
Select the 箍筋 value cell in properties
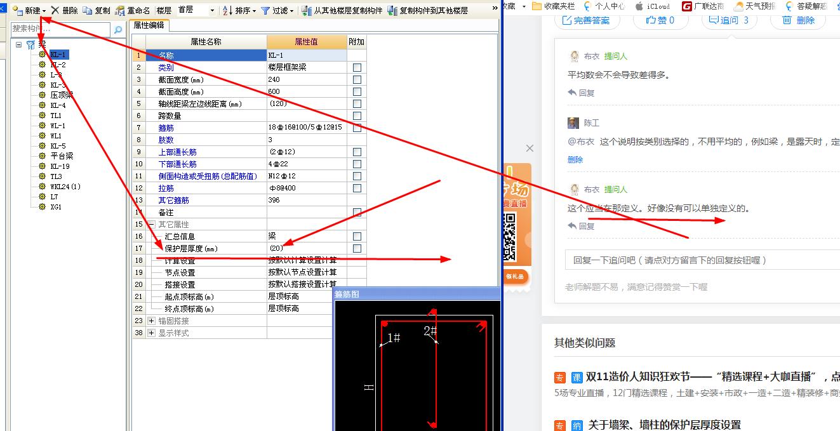point(307,128)
